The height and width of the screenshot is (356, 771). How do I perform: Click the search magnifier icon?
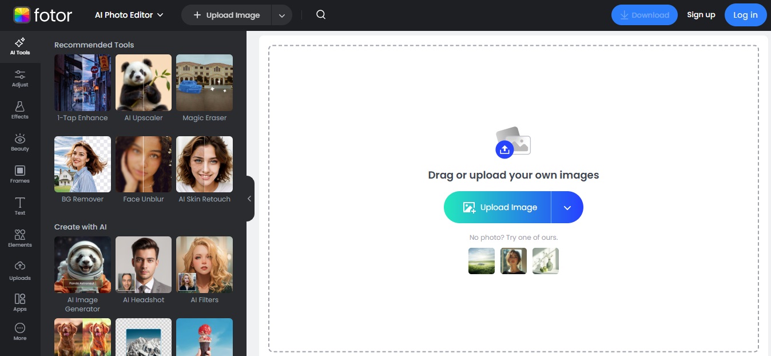coord(321,15)
